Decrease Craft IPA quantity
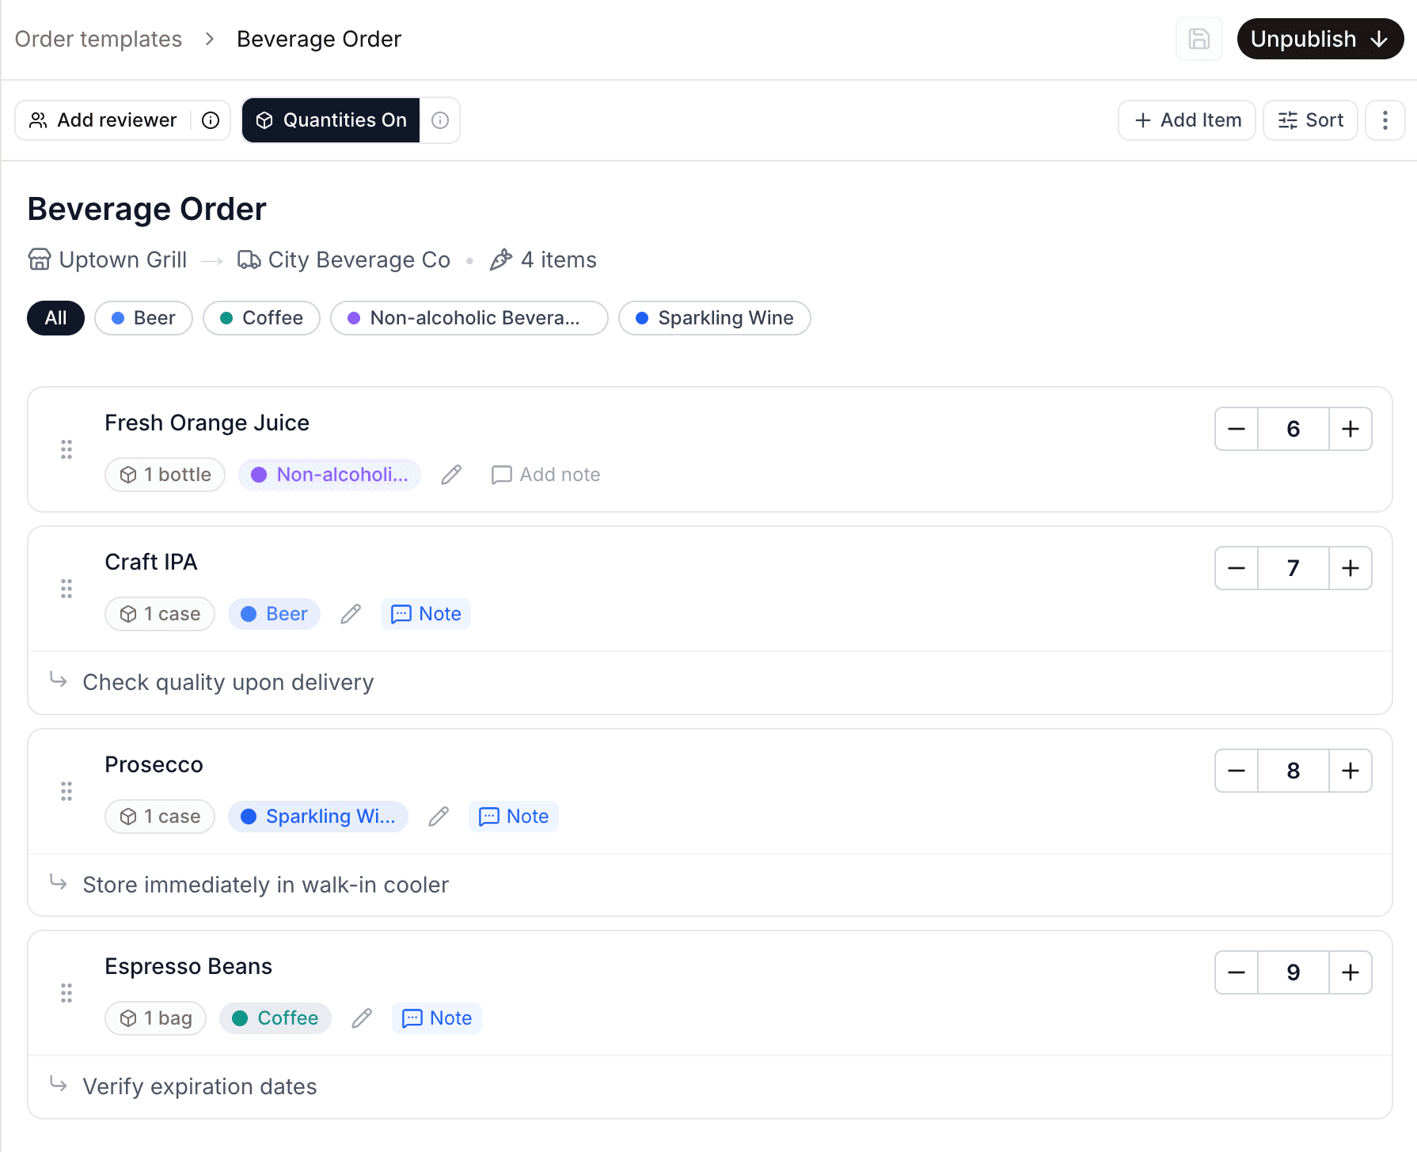This screenshot has height=1152, width=1417. pos(1237,568)
